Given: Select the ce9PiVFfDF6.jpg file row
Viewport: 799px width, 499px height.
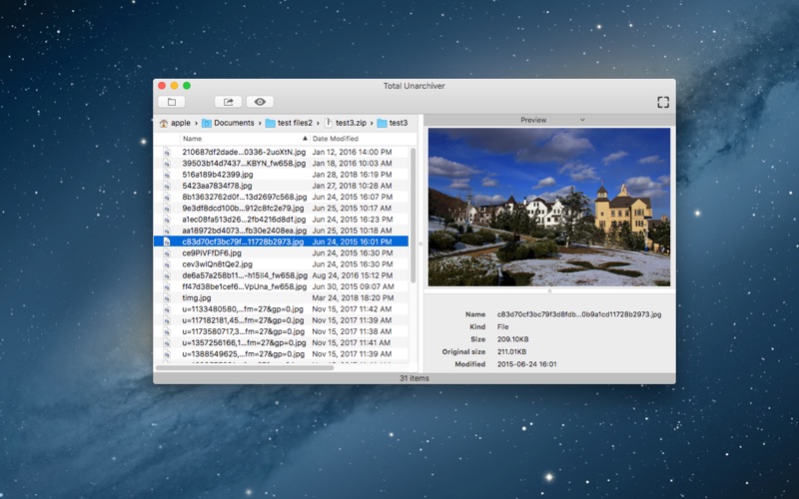Looking at the screenshot, I should (x=212, y=252).
